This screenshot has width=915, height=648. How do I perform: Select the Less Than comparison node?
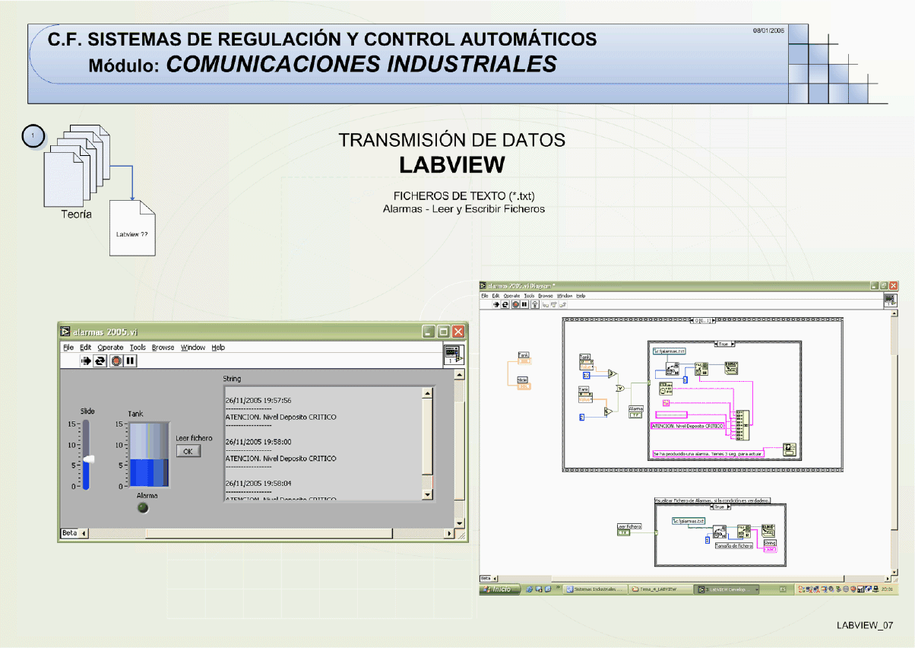(x=608, y=411)
